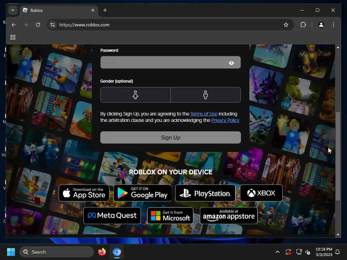Close the Roblox tab

tap(93, 10)
